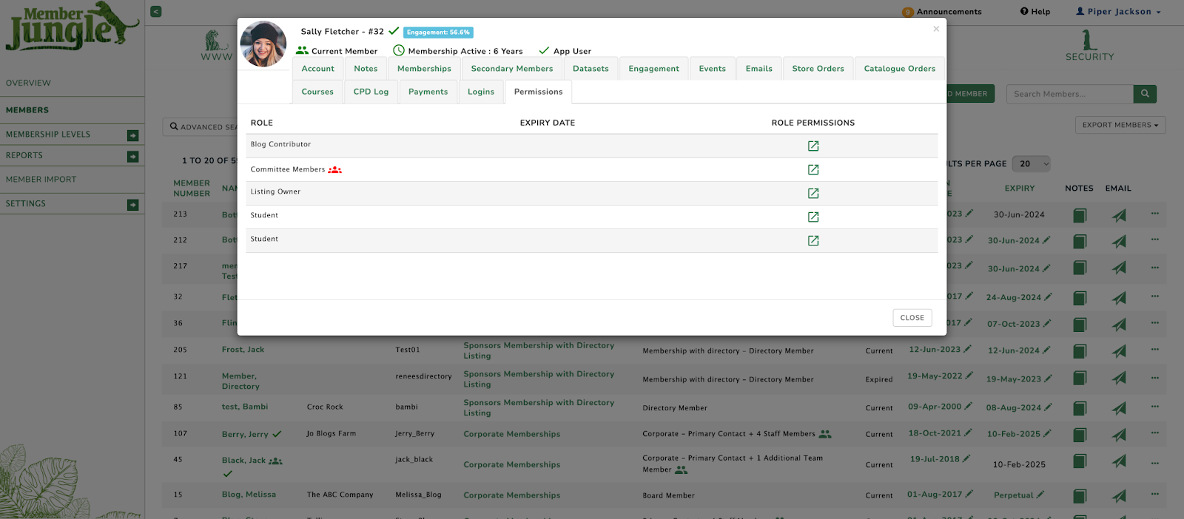Open results per page dropdown
Screen dimensions: 1184x519
tap(1034, 163)
